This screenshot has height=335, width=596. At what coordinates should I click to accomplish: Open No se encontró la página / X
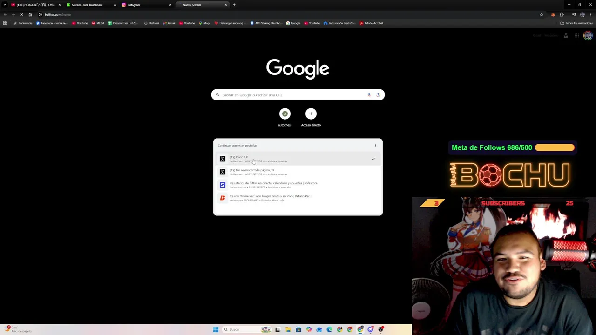[298, 172]
